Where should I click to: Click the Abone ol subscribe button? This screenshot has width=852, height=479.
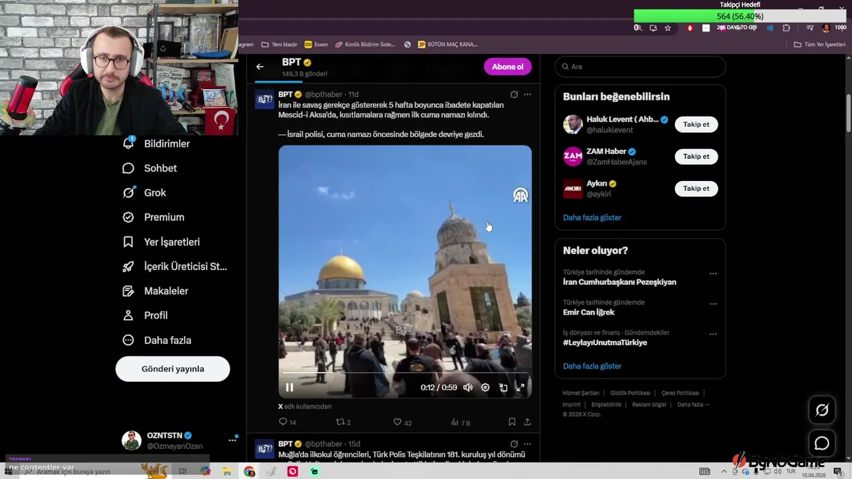coord(507,67)
